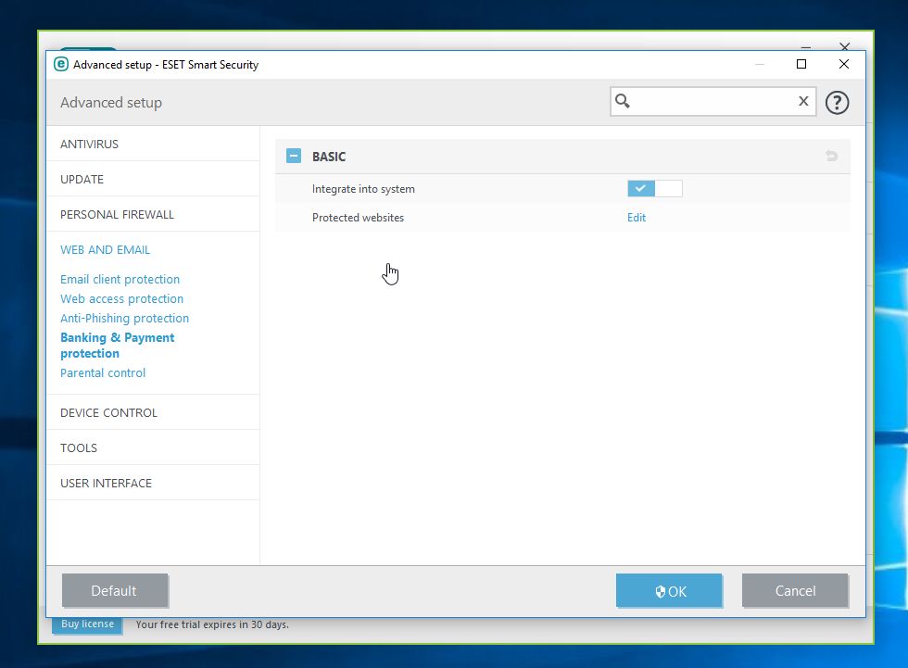Click the Advanced setup heading

pyautogui.click(x=111, y=103)
